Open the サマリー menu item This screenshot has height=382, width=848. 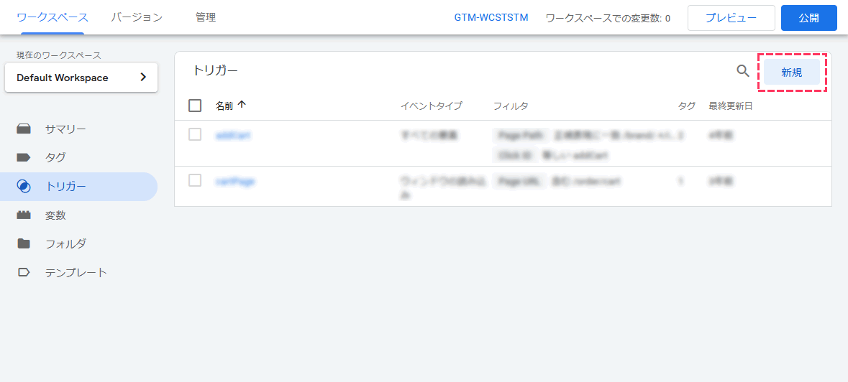coord(78,129)
